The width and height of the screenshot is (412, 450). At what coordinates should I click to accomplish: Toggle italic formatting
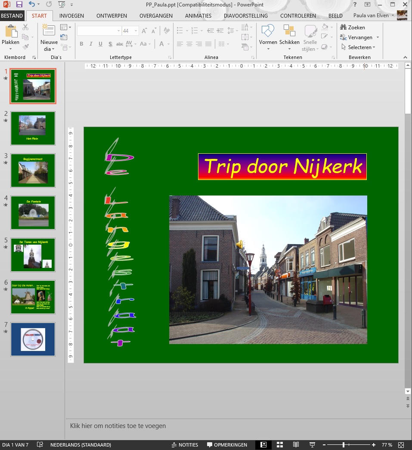(x=91, y=44)
